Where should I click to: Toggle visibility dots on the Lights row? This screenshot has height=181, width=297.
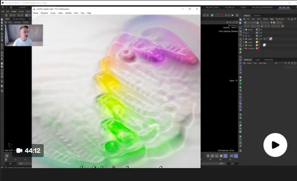(259, 42)
